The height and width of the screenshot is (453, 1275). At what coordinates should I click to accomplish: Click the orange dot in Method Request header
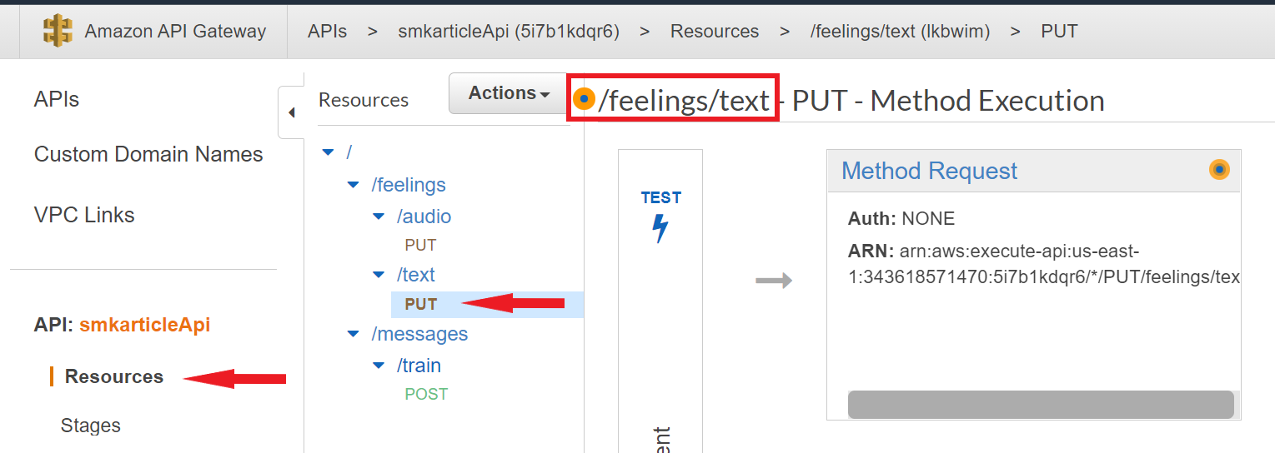tap(1219, 170)
